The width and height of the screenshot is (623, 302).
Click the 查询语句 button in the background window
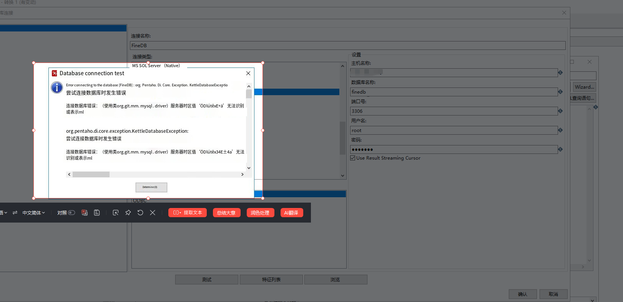pyautogui.click(x=583, y=98)
